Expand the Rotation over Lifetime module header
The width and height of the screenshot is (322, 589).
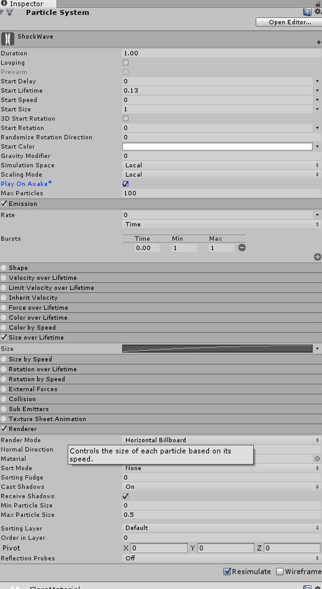[x=161, y=369]
